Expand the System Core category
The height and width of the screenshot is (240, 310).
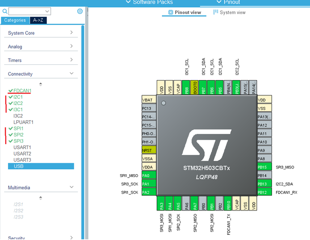[41, 33]
